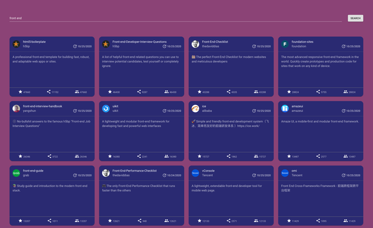Click the star icon on ice card
The image size is (373, 228).
[x=199, y=156]
